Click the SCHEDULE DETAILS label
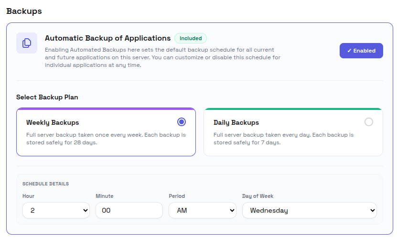This screenshot has width=397, height=238. point(45,184)
